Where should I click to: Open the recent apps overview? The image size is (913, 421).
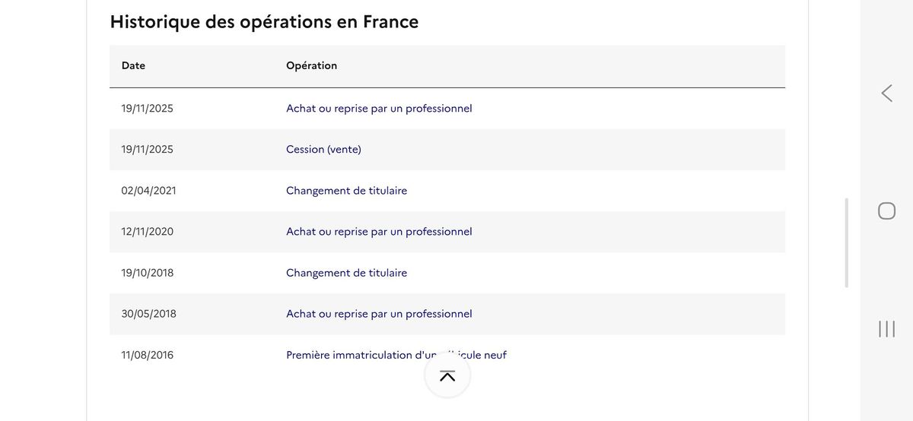(886, 328)
